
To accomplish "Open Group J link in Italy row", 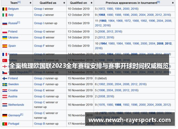I will pos(39,15).
